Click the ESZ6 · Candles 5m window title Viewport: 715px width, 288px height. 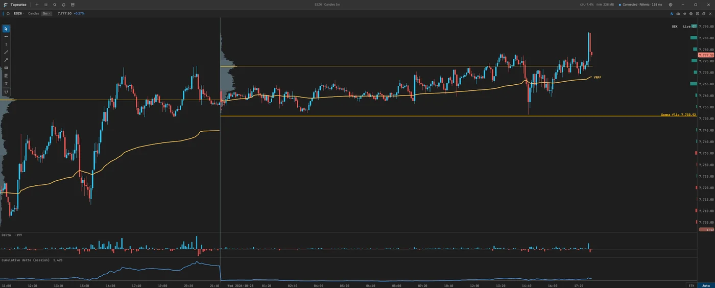point(327,5)
